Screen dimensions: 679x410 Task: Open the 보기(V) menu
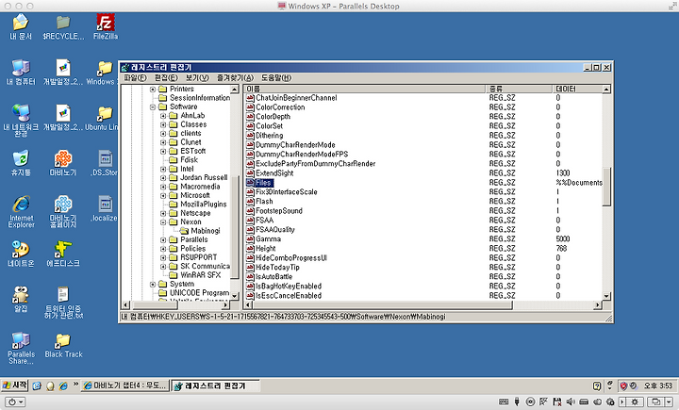point(197,78)
